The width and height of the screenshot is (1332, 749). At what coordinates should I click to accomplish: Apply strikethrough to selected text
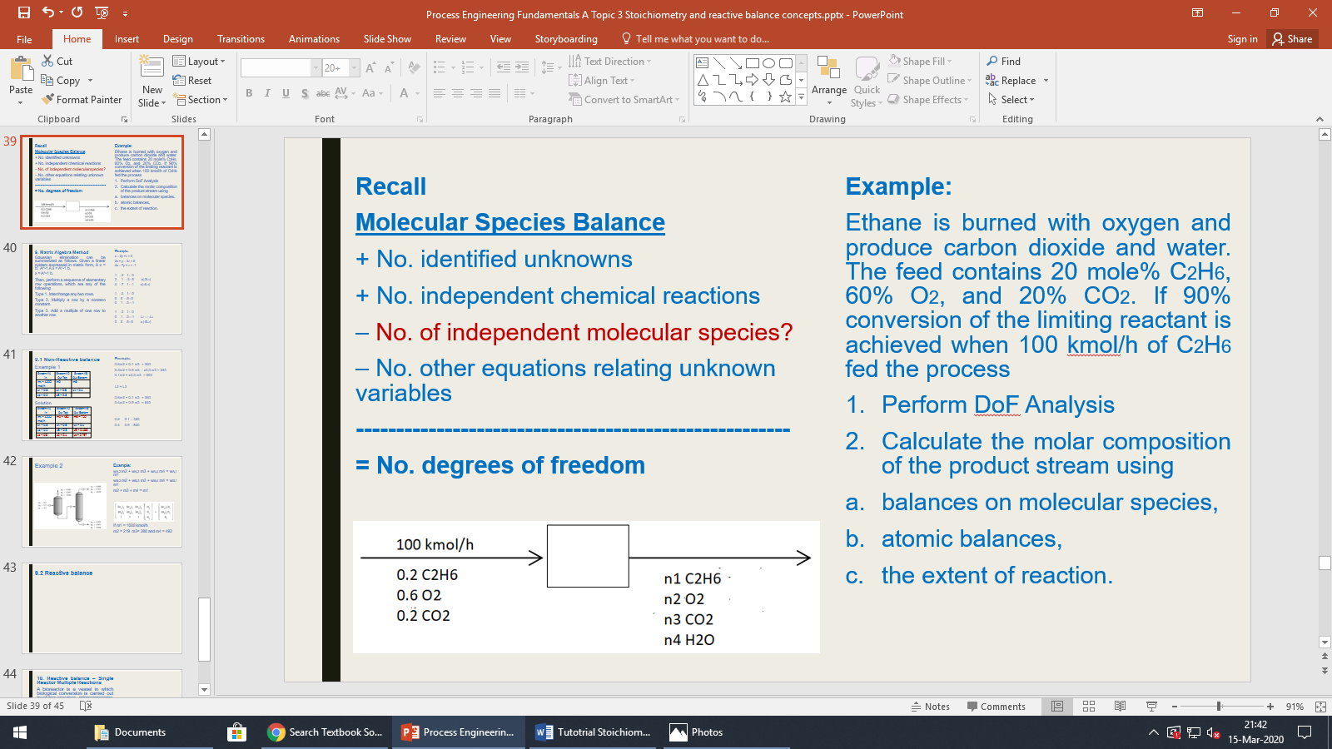click(x=323, y=94)
